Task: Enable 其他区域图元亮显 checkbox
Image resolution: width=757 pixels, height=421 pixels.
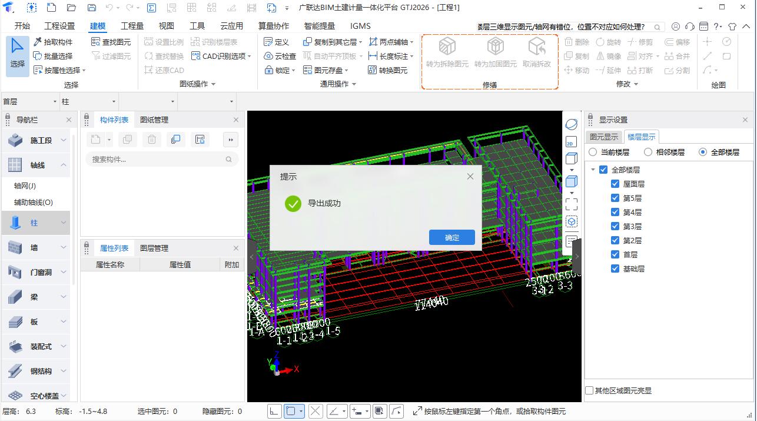Action: pos(589,390)
